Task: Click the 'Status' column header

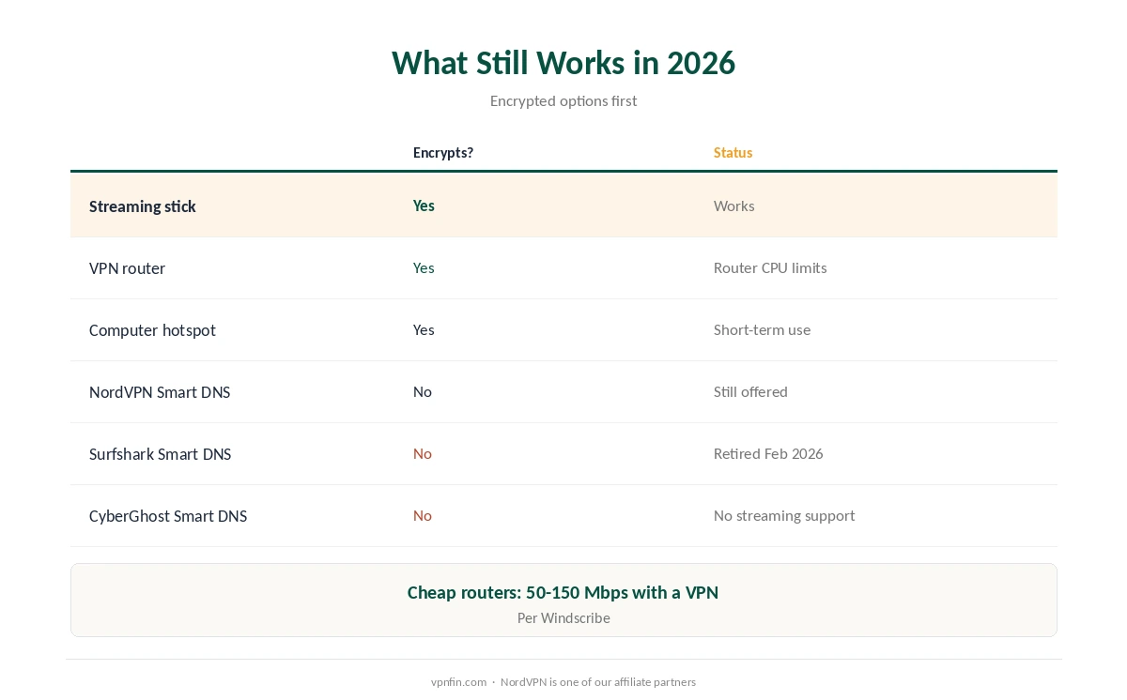Action: tap(733, 153)
